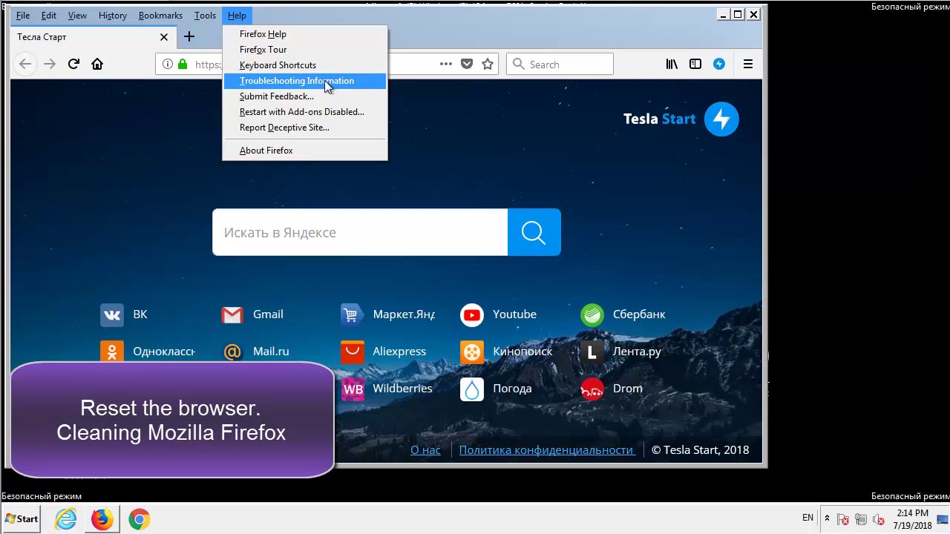Click EN language indicator in tray
This screenshot has height=534, width=950.
[x=807, y=518]
